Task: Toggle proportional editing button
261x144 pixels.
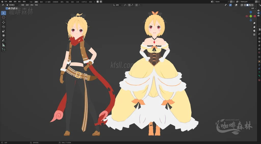Action: [137, 5]
